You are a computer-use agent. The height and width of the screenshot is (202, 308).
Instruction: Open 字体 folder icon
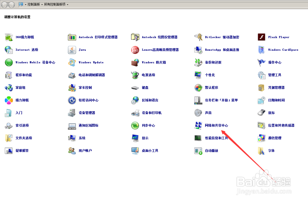point(261,151)
